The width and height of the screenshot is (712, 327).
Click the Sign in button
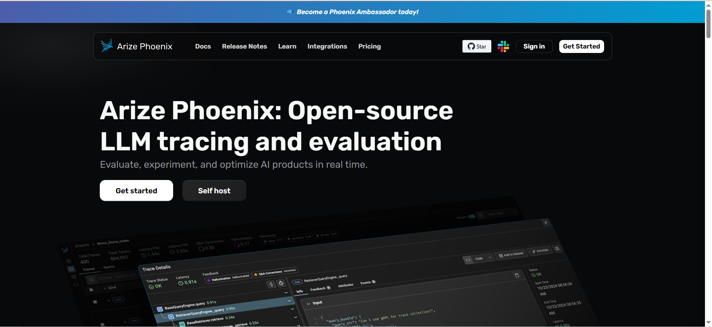(534, 46)
